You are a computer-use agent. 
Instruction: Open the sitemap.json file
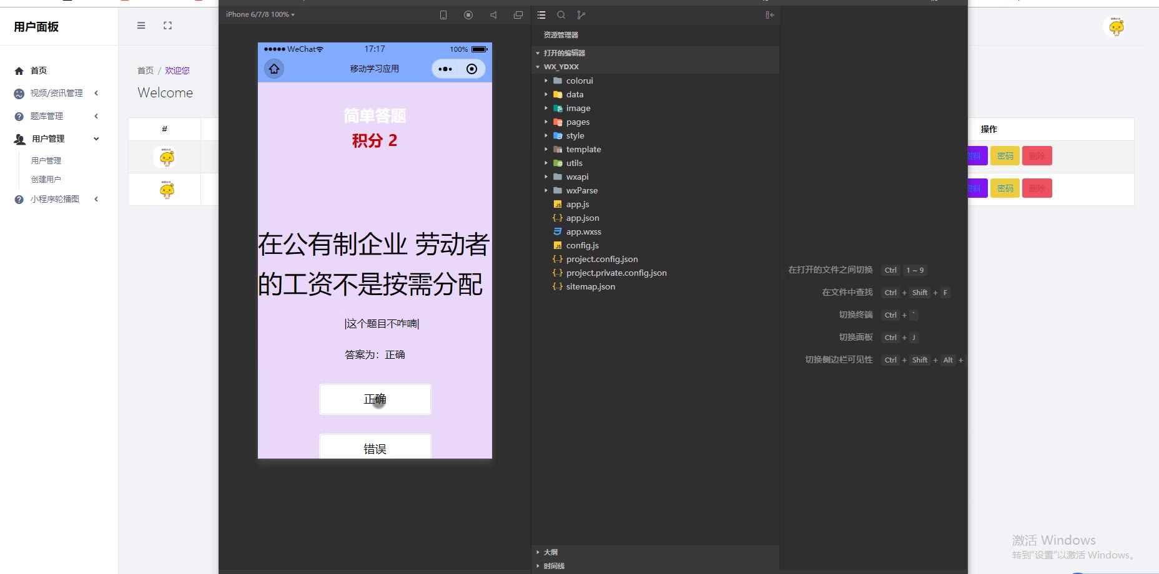click(x=590, y=286)
